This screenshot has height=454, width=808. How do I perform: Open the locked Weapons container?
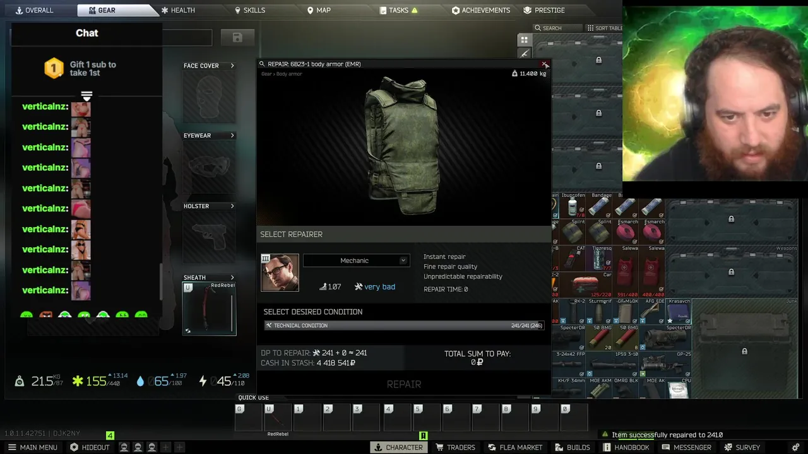(731, 272)
